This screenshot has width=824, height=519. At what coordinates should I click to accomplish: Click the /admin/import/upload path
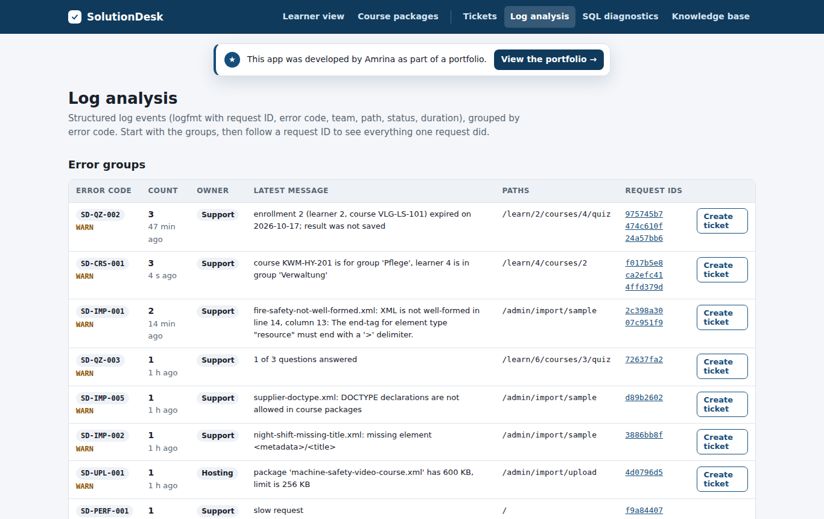550,473
